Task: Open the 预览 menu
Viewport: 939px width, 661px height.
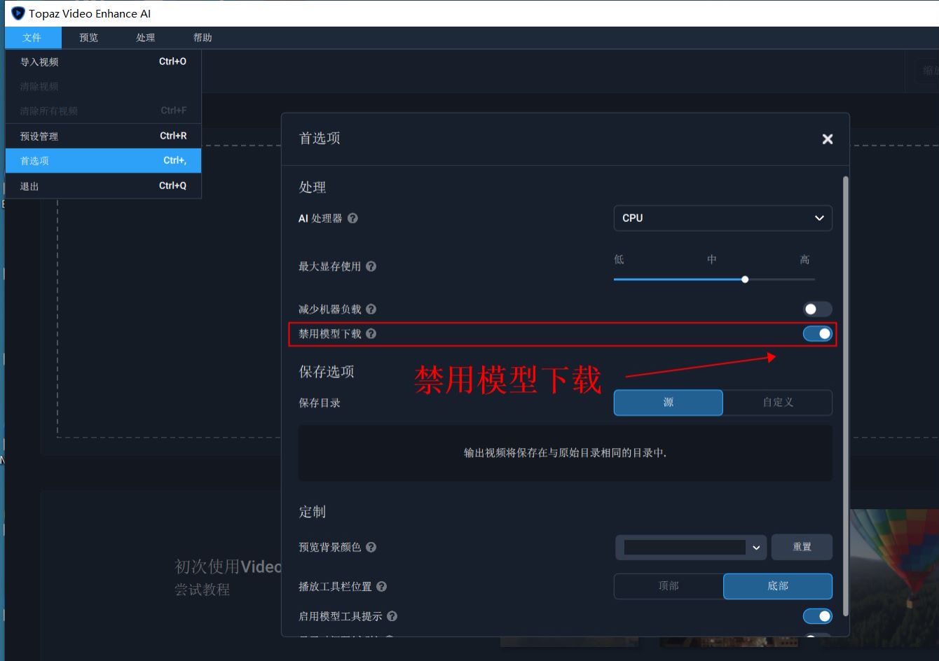Action: (x=89, y=38)
